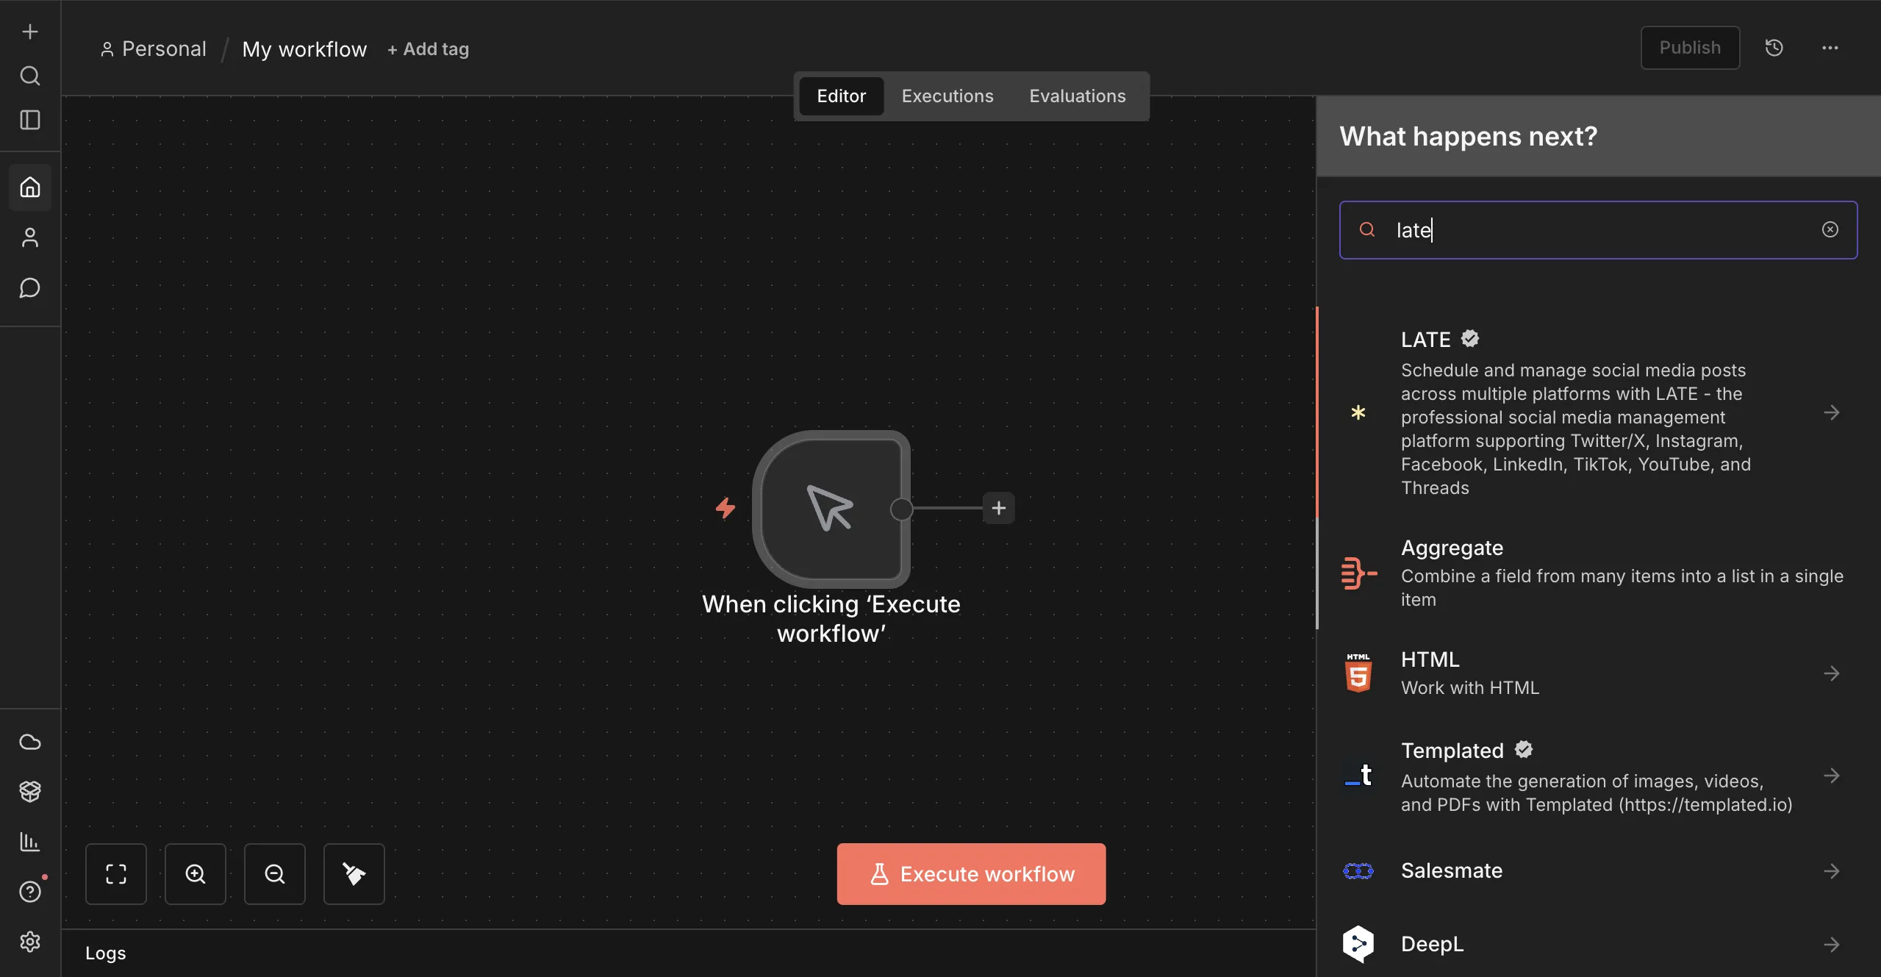Open Settings from the sidebar gear

point(29,942)
